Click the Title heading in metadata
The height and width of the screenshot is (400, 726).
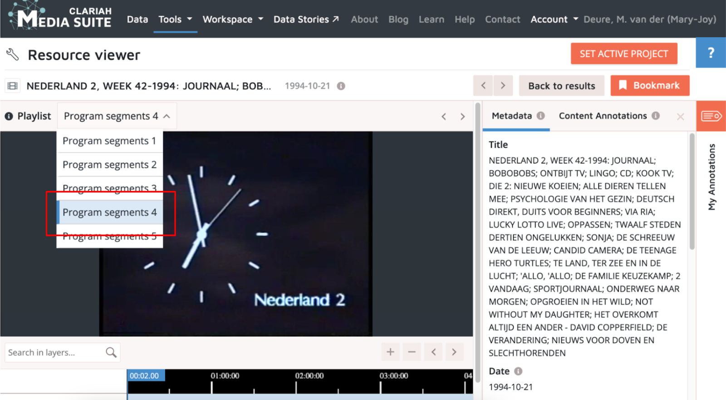[x=498, y=144]
